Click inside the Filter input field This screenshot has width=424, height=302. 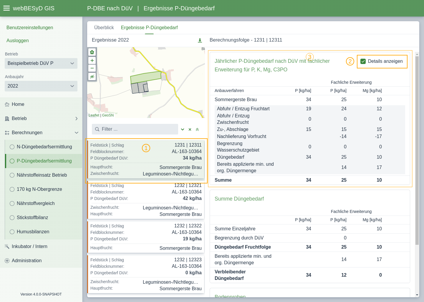(x=135, y=129)
